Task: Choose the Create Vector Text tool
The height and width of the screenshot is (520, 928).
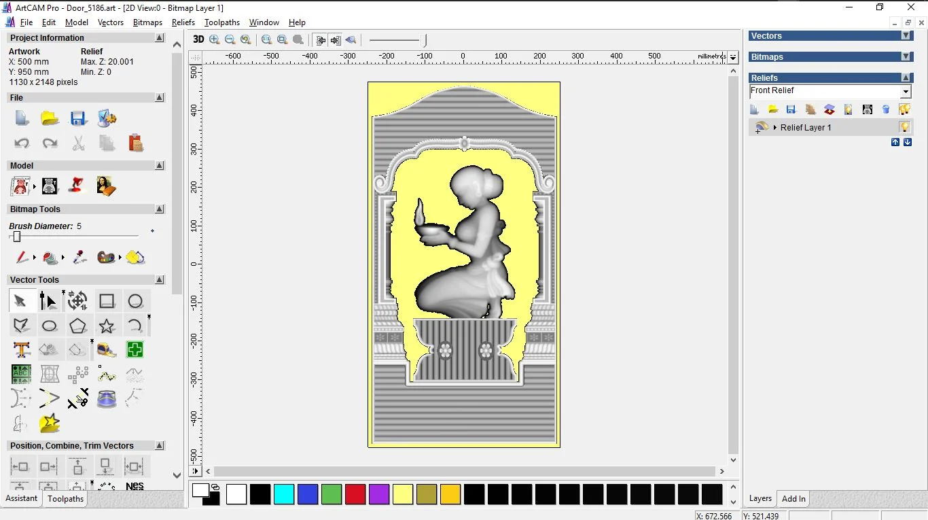Action: point(21,350)
